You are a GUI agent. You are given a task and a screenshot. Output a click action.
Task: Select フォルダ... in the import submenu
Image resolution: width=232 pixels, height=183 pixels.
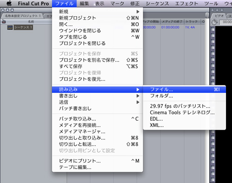point(184,96)
